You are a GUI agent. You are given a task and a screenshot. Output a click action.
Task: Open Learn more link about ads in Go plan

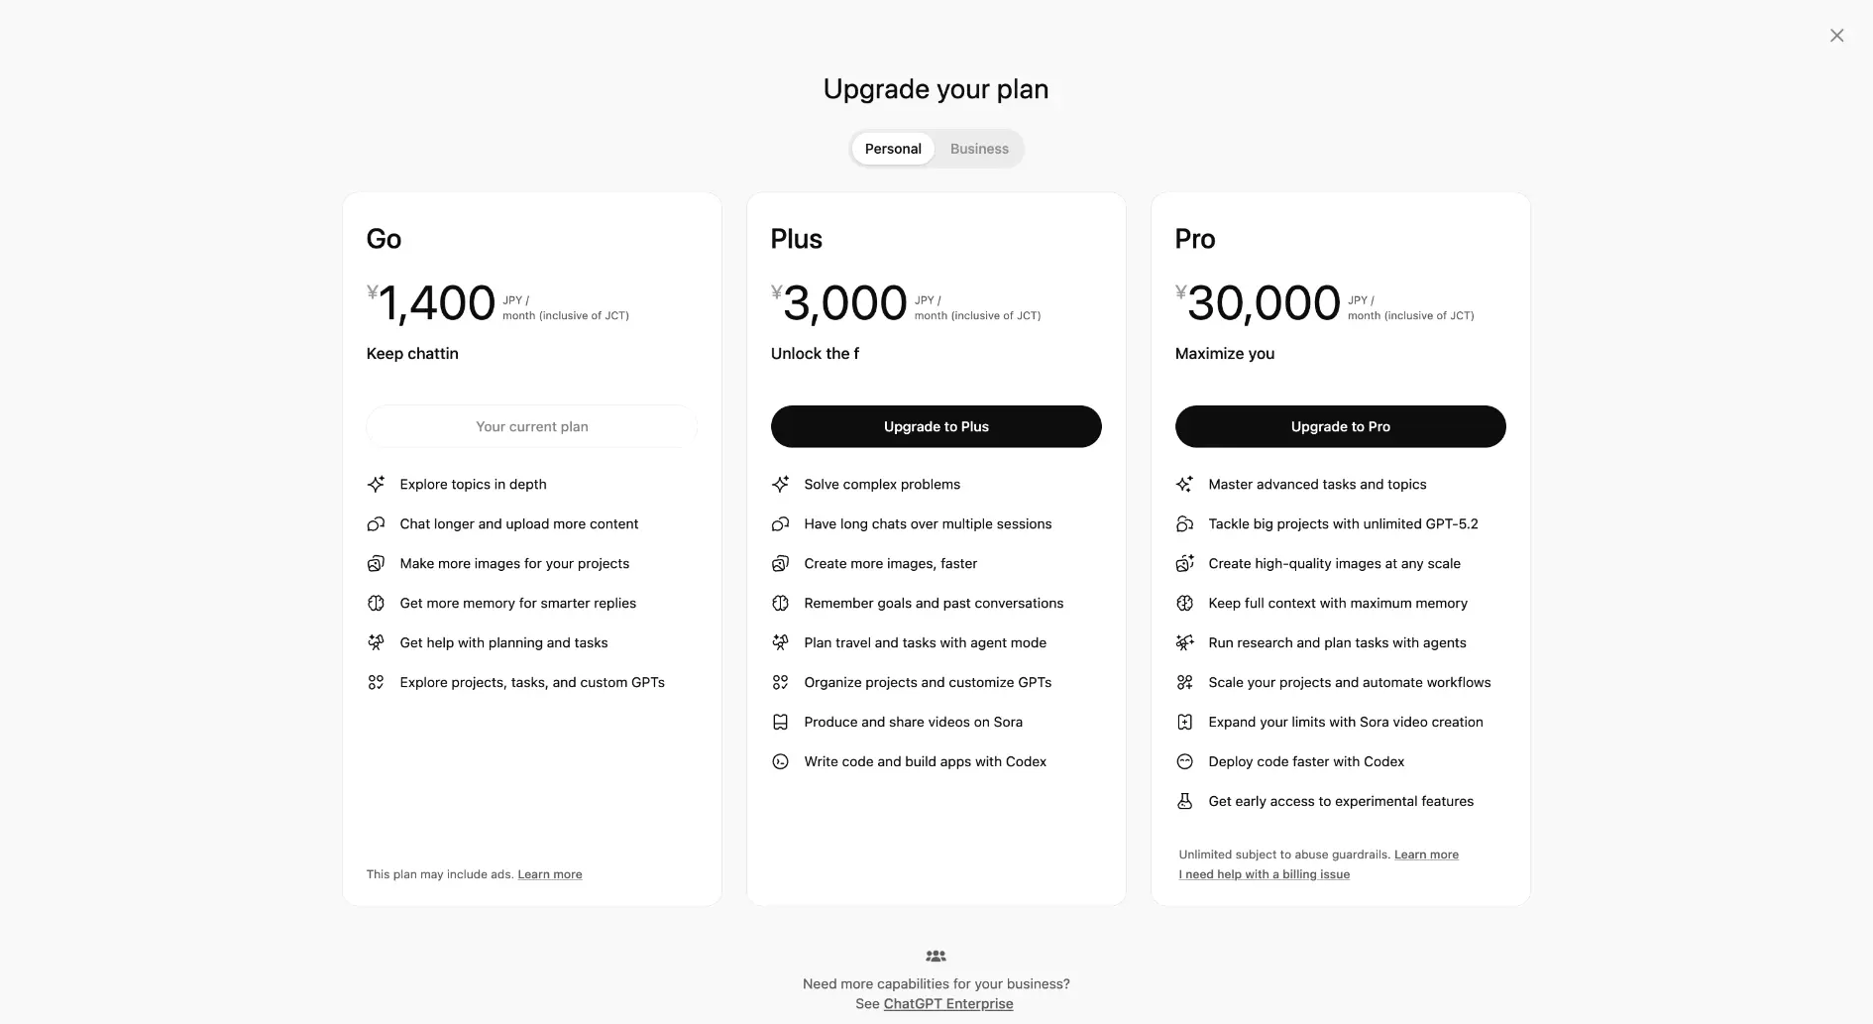click(550, 874)
